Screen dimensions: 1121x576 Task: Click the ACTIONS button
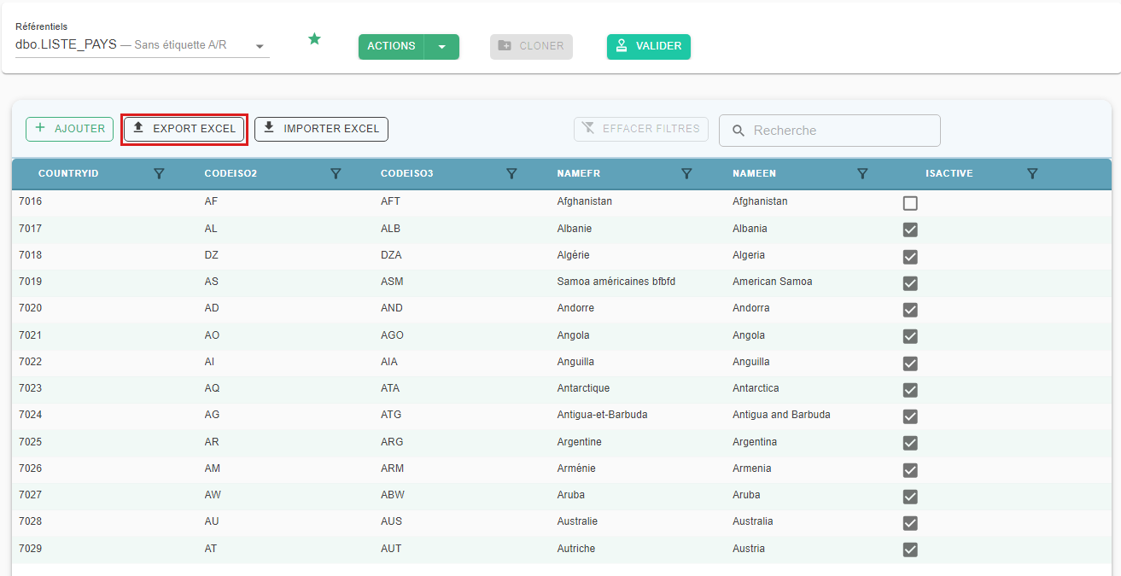[x=391, y=47]
